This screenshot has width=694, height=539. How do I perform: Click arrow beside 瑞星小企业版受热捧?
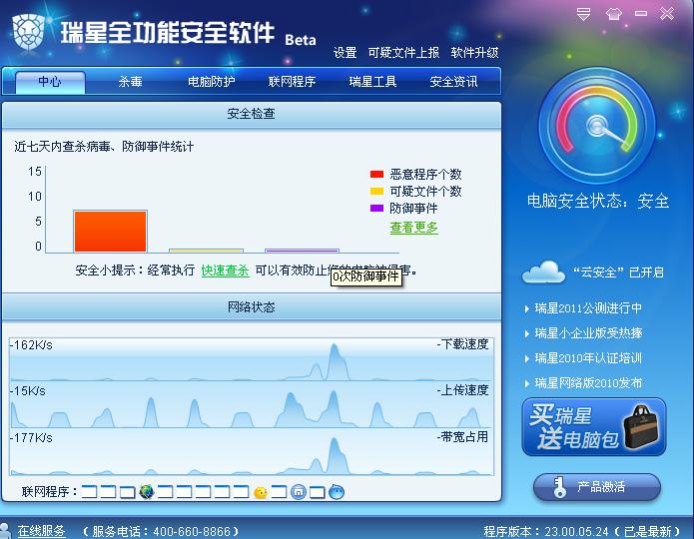pos(526,333)
